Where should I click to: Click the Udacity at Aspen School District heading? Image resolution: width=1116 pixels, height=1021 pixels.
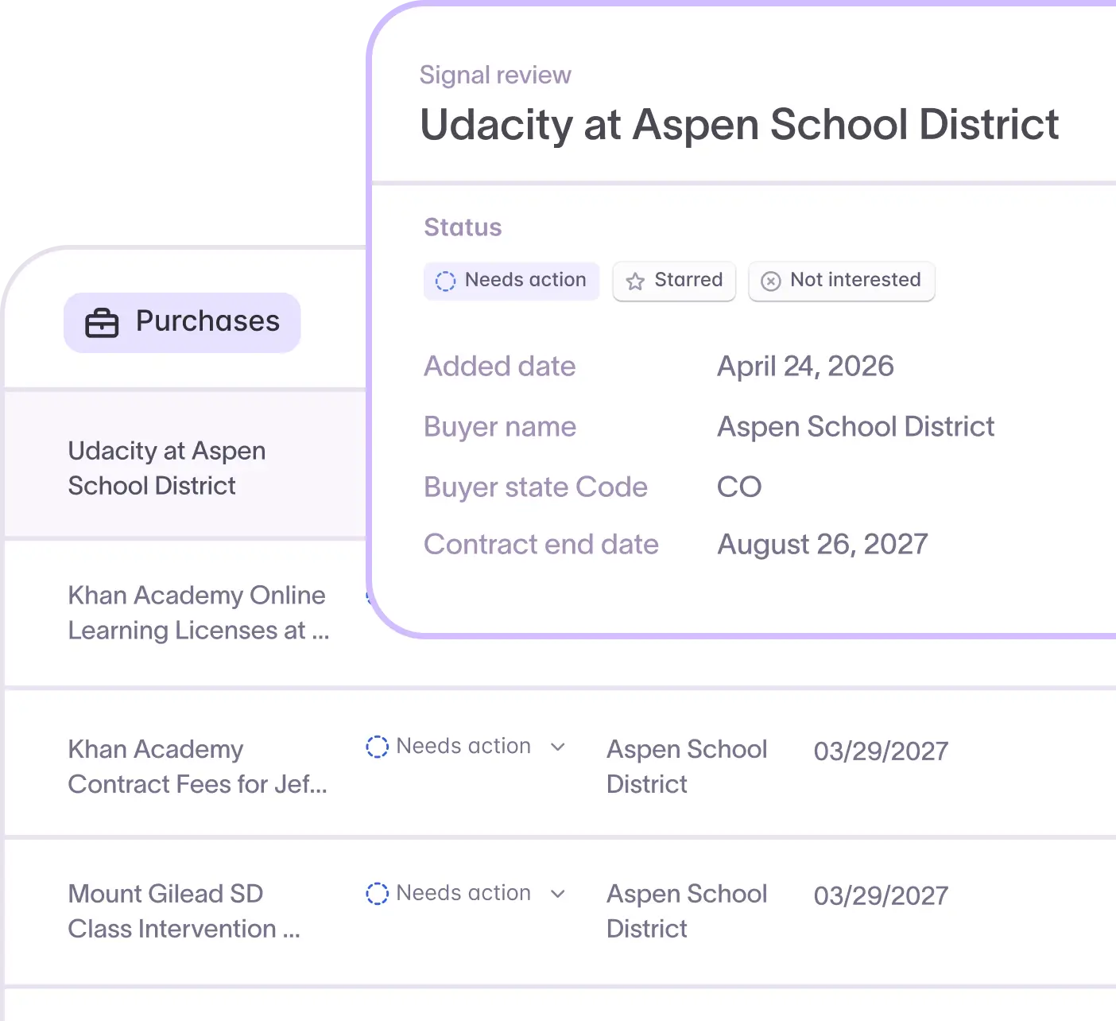click(x=739, y=125)
